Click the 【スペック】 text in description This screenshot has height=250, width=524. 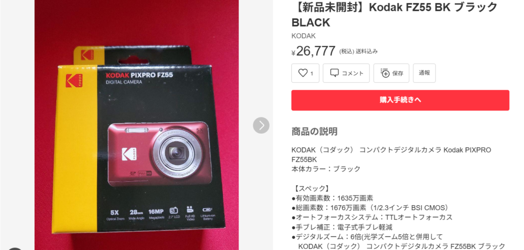tap(311, 188)
